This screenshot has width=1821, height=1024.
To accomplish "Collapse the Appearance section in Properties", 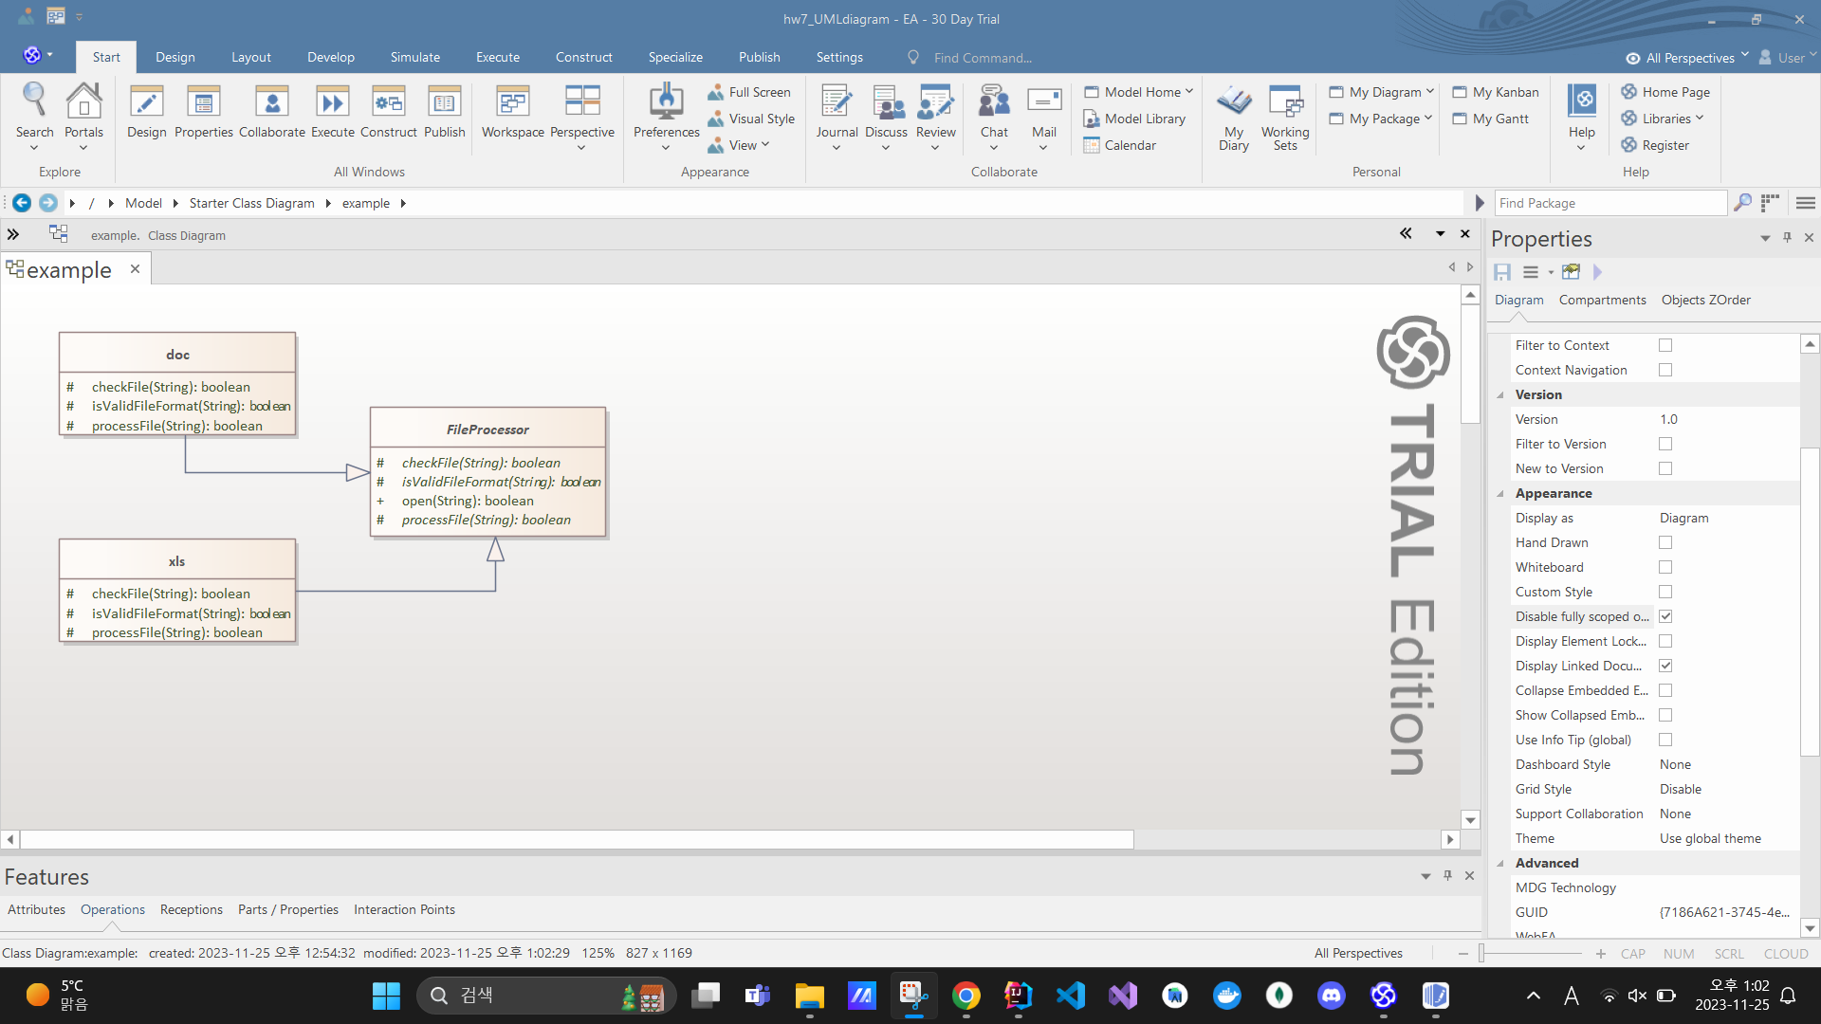I will tap(1500, 493).
